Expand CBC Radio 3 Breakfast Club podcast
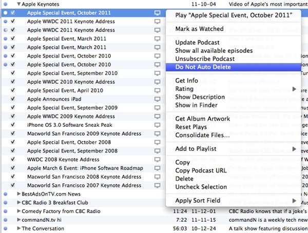 pyautogui.click(x=19, y=203)
